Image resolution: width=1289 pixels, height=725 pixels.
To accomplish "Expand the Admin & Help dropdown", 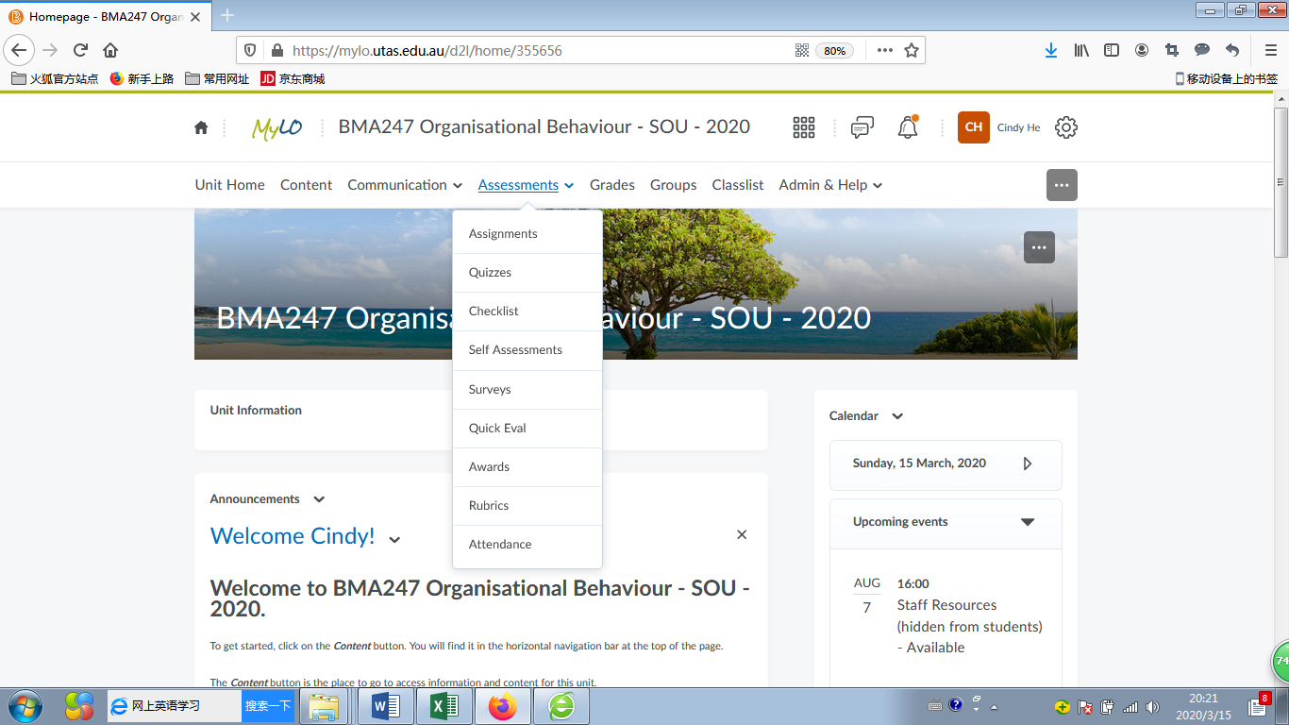I will point(830,185).
